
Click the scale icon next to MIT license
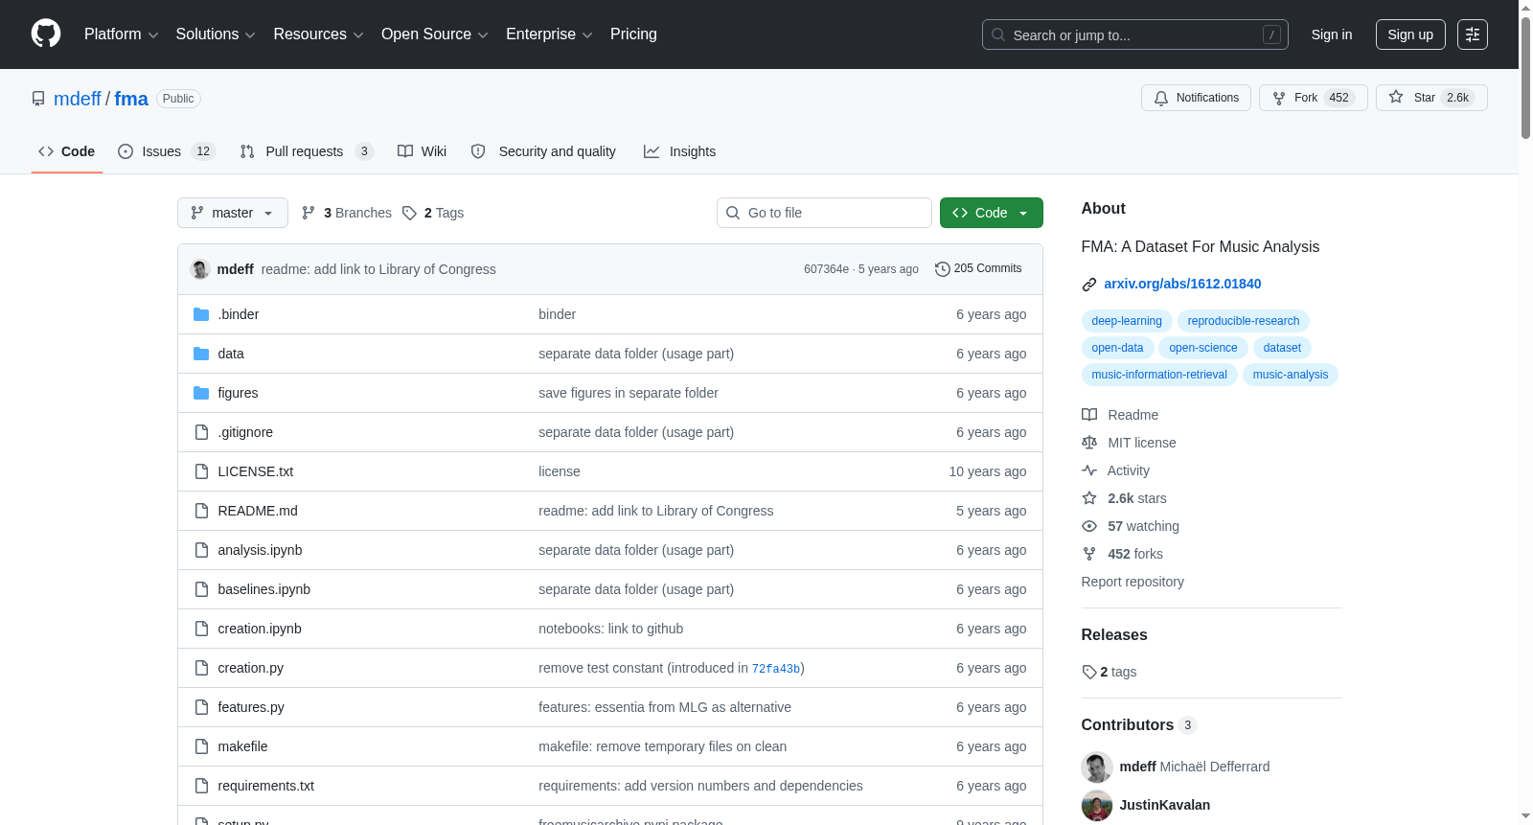pyautogui.click(x=1089, y=443)
